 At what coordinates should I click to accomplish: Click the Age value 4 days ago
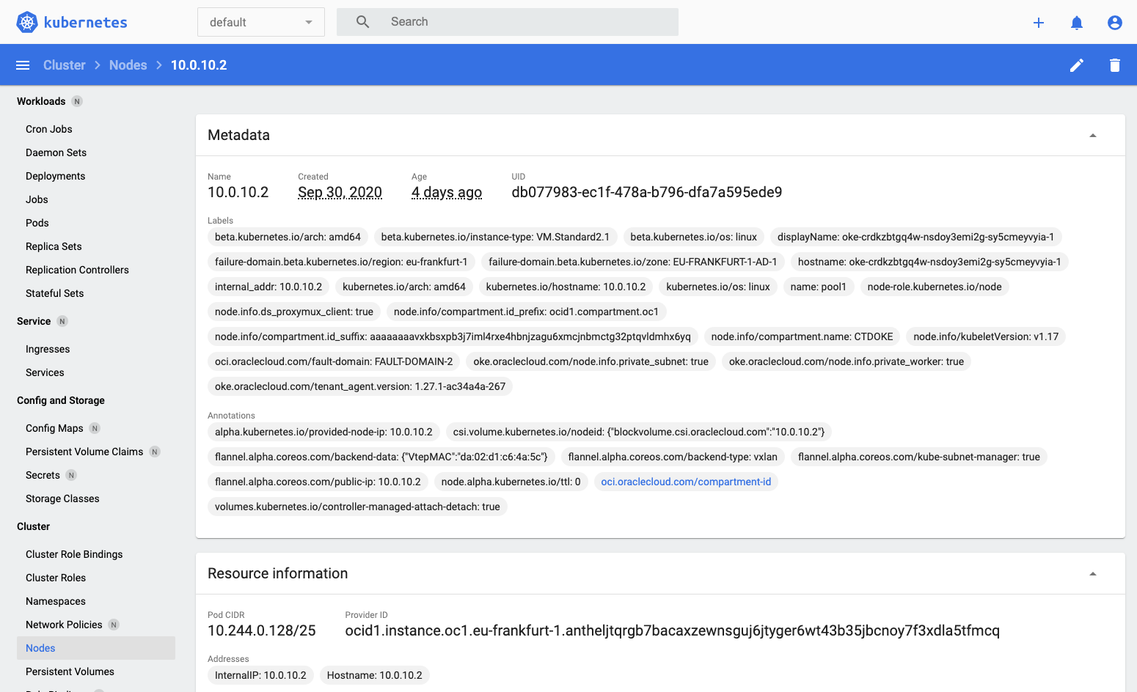point(447,192)
